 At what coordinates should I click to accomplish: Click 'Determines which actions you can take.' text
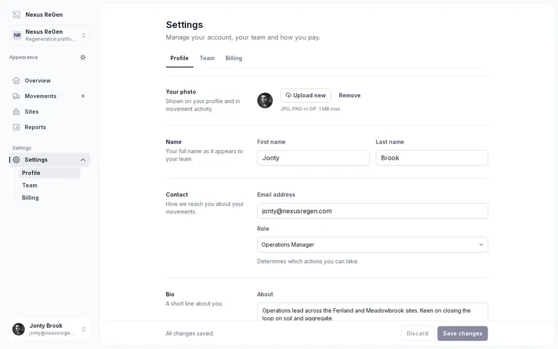click(x=308, y=261)
